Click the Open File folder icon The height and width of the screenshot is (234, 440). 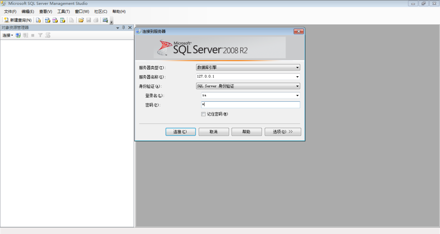[x=81, y=20]
